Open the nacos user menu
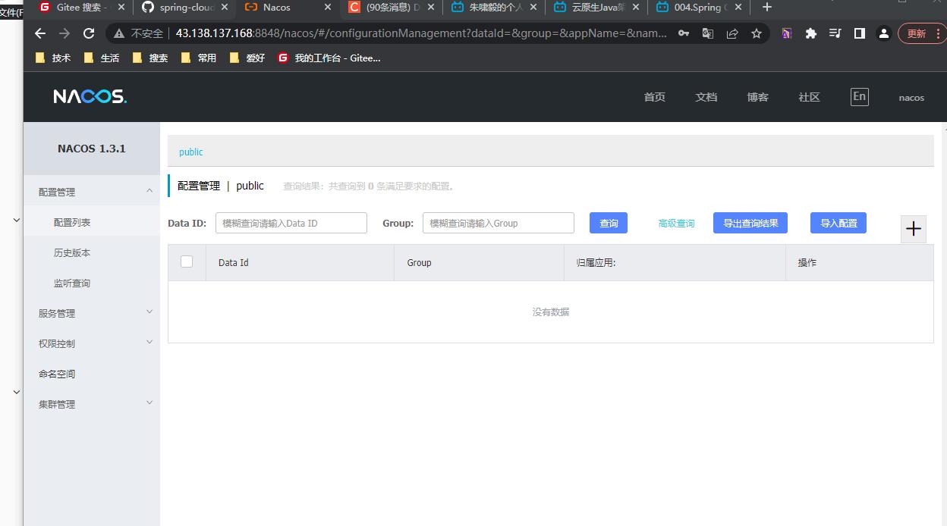The height and width of the screenshot is (526, 947). click(x=911, y=97)
